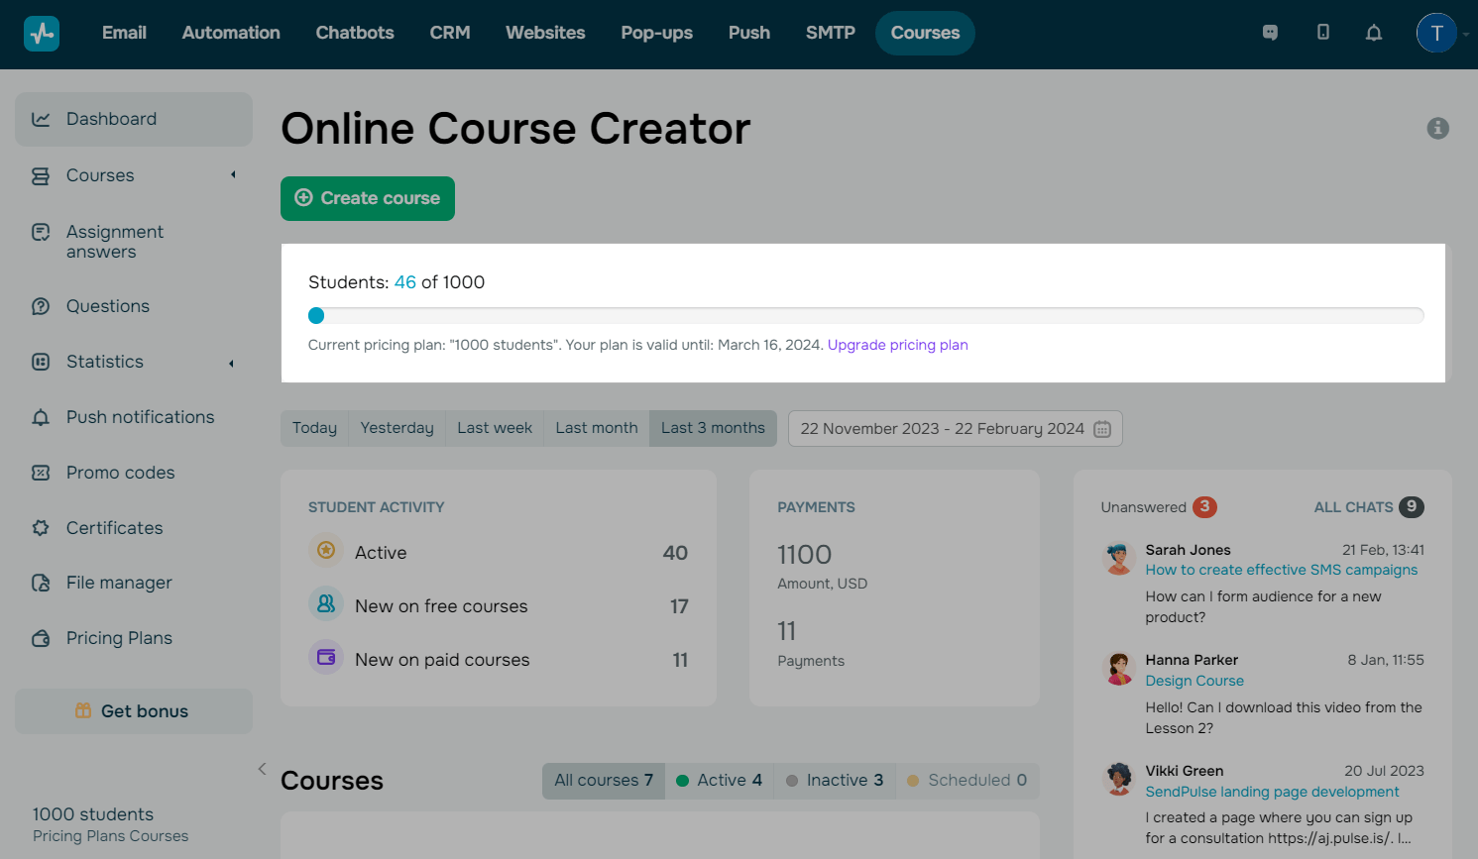The height and width of the screenshot is (859, 1478).
Task: Open the notifications bell icon
Action: [1373, 33]
